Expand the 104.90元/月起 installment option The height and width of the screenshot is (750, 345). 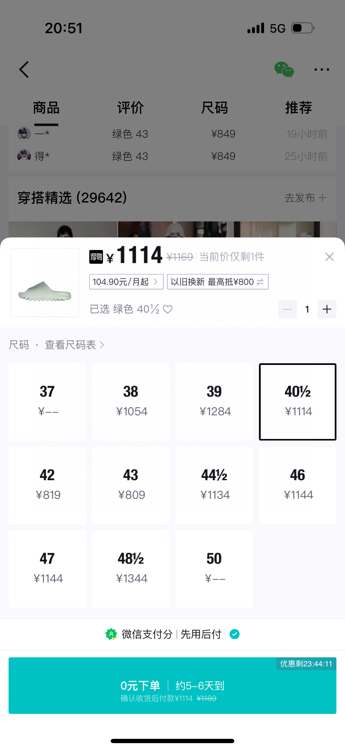click(x=126, y=282)
